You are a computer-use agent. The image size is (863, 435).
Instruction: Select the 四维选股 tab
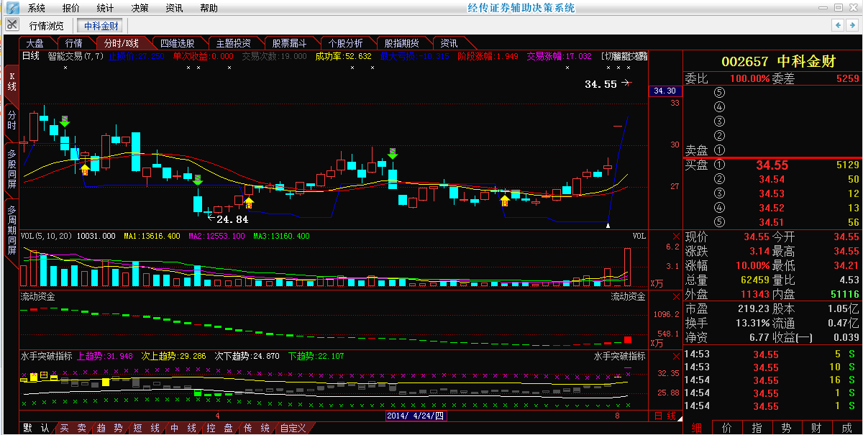[x=177, y=43]
